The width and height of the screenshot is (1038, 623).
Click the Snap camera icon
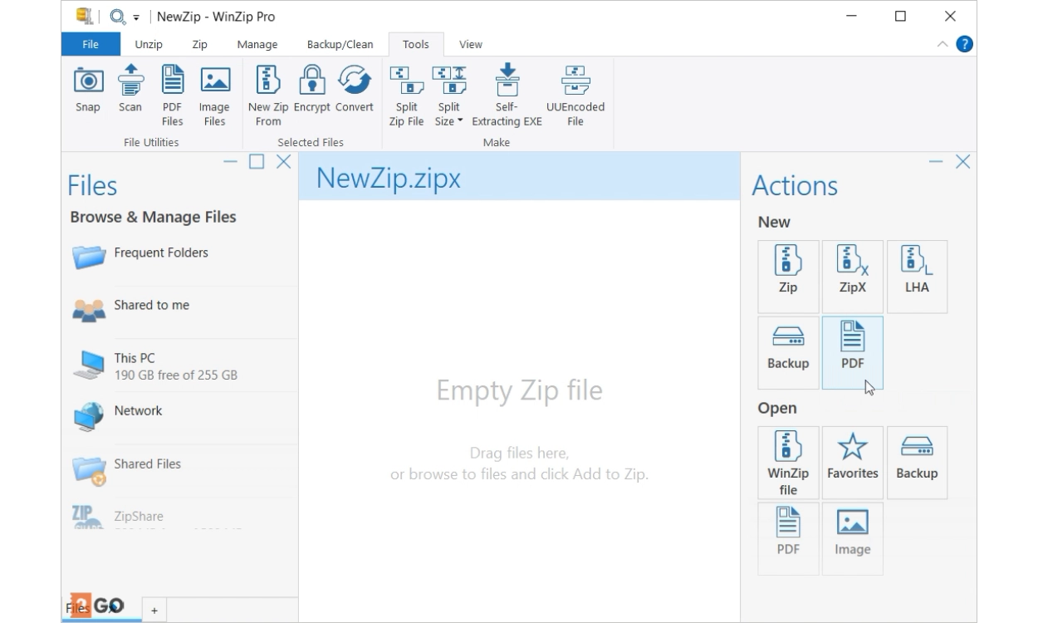coord(88,81)
